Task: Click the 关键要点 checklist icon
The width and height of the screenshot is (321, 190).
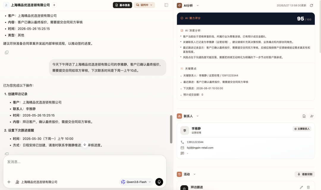Action: point(182,69)
